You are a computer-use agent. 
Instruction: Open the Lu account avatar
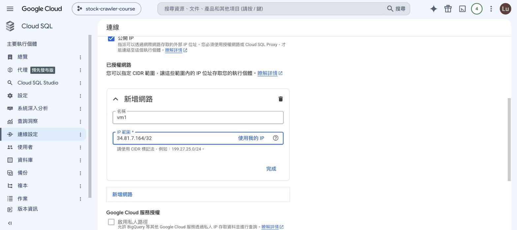click(505, 9)
